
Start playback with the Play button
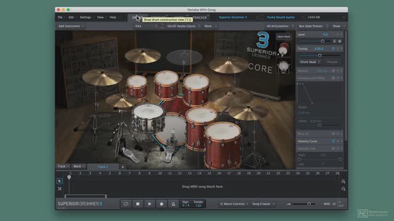150,204
